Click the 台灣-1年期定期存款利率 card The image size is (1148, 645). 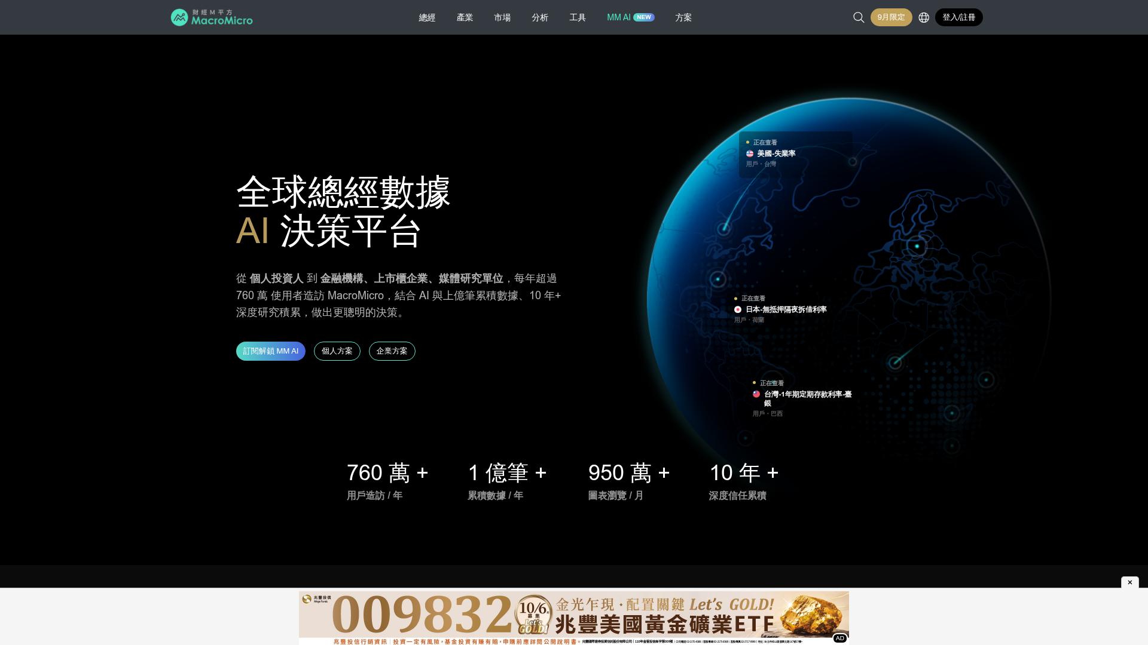[x=802, y=398]
